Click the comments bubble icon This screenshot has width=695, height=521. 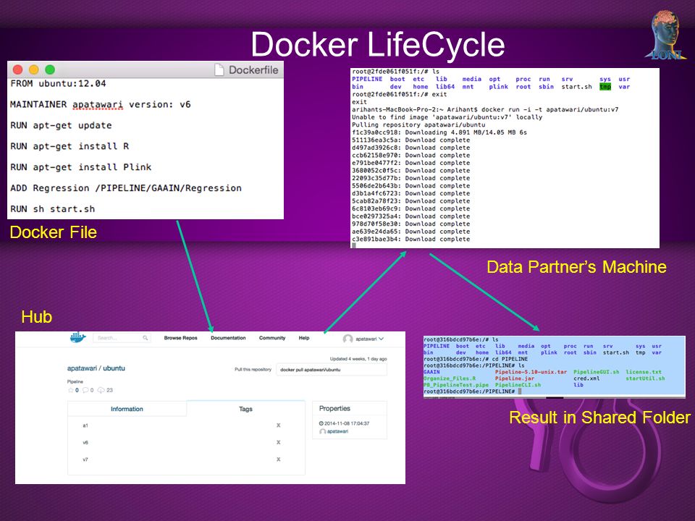coord(85,390)
